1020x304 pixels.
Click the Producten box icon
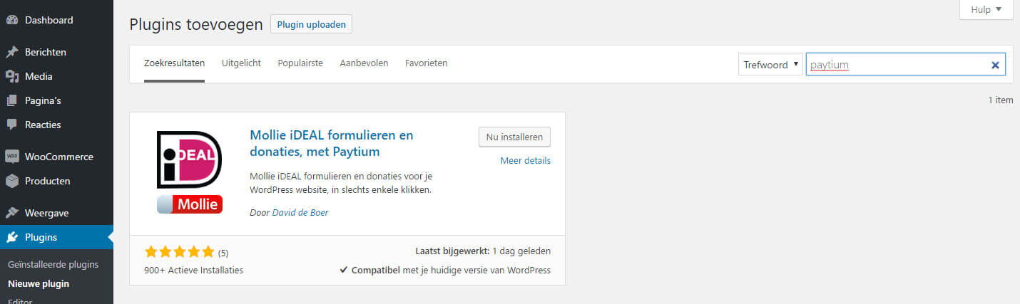[x=11, y=181]
